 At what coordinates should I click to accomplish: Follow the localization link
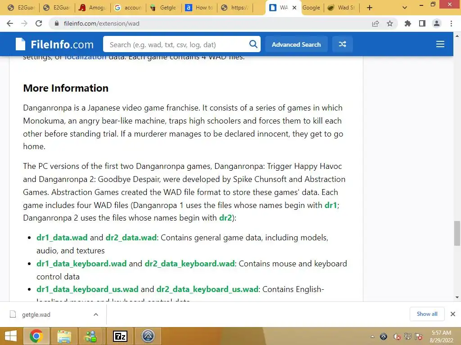(85, 57)
